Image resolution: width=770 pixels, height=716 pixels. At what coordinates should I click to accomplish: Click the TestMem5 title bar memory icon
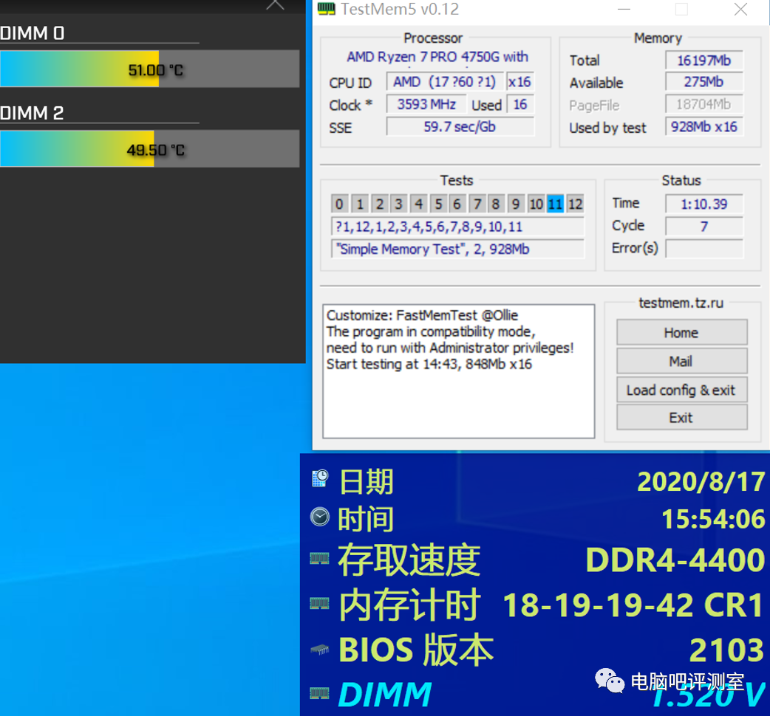[325, 10]
